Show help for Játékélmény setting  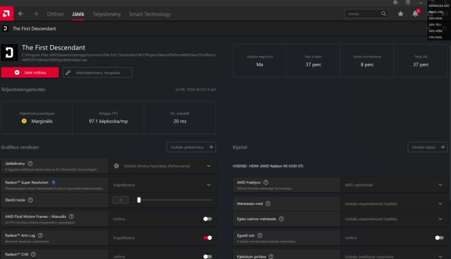pos(30,164)
